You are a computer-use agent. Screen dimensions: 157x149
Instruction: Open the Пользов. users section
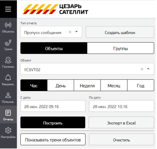tap(8, 98)
